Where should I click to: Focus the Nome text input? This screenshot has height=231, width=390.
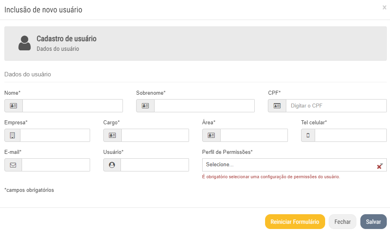pyautogui.click(x=72, y=106)
